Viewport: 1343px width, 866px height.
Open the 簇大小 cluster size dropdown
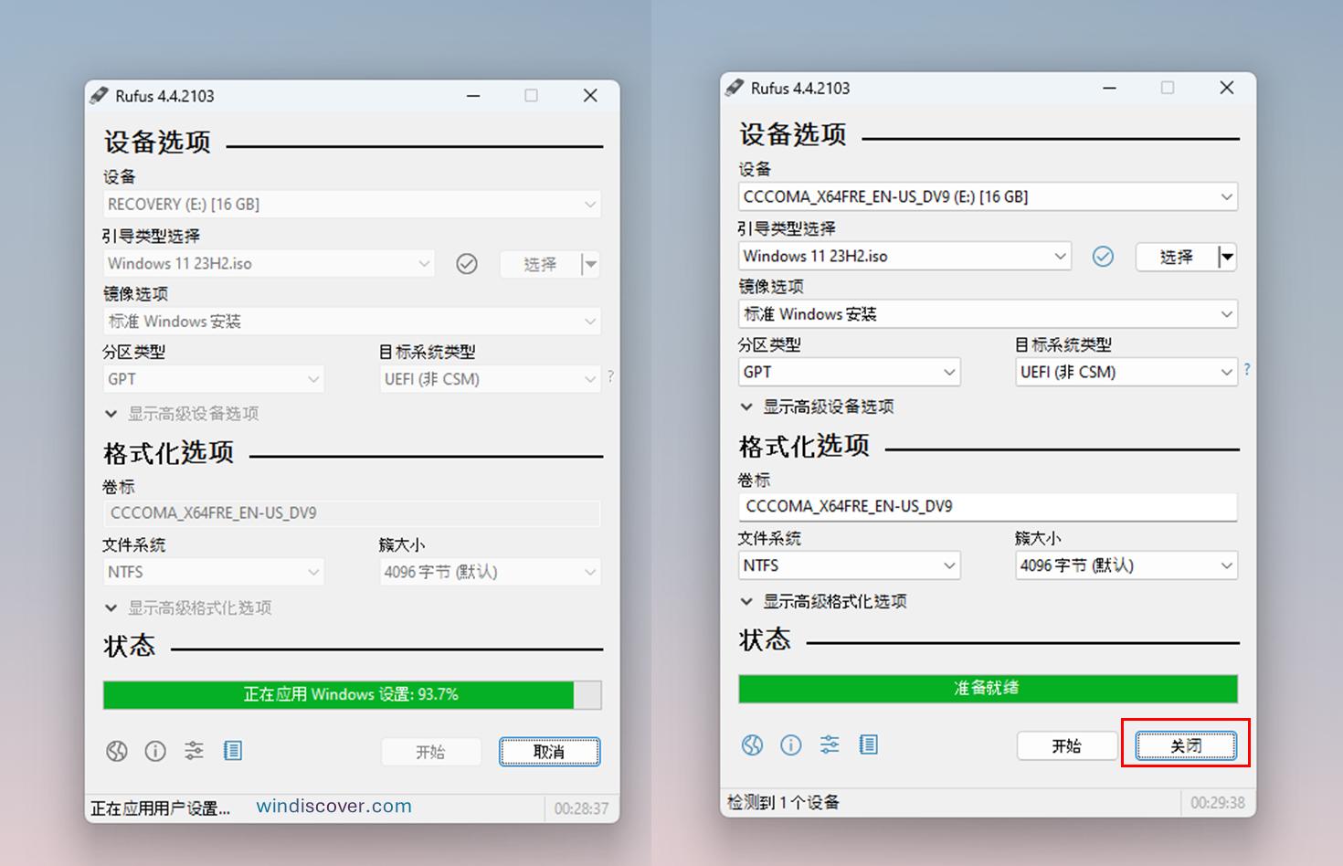490,571
